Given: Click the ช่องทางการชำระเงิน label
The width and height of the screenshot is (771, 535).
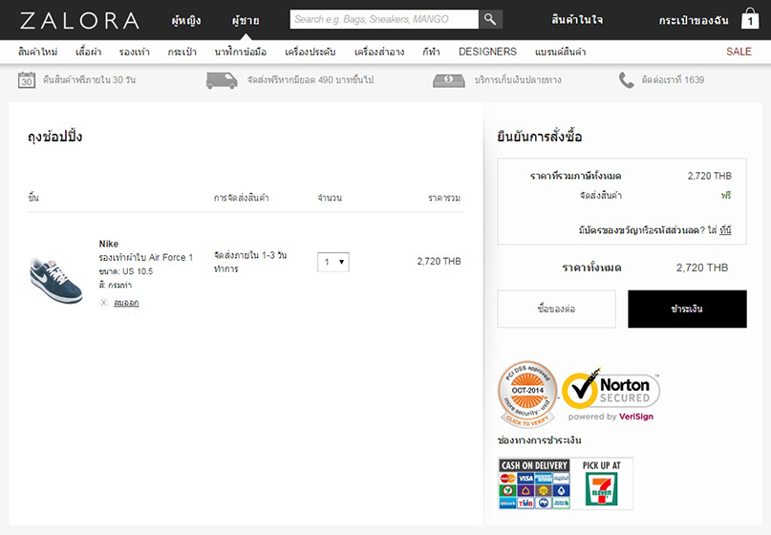Looking at the screenshot, I should pyautogui.click(x=539, y=440).
